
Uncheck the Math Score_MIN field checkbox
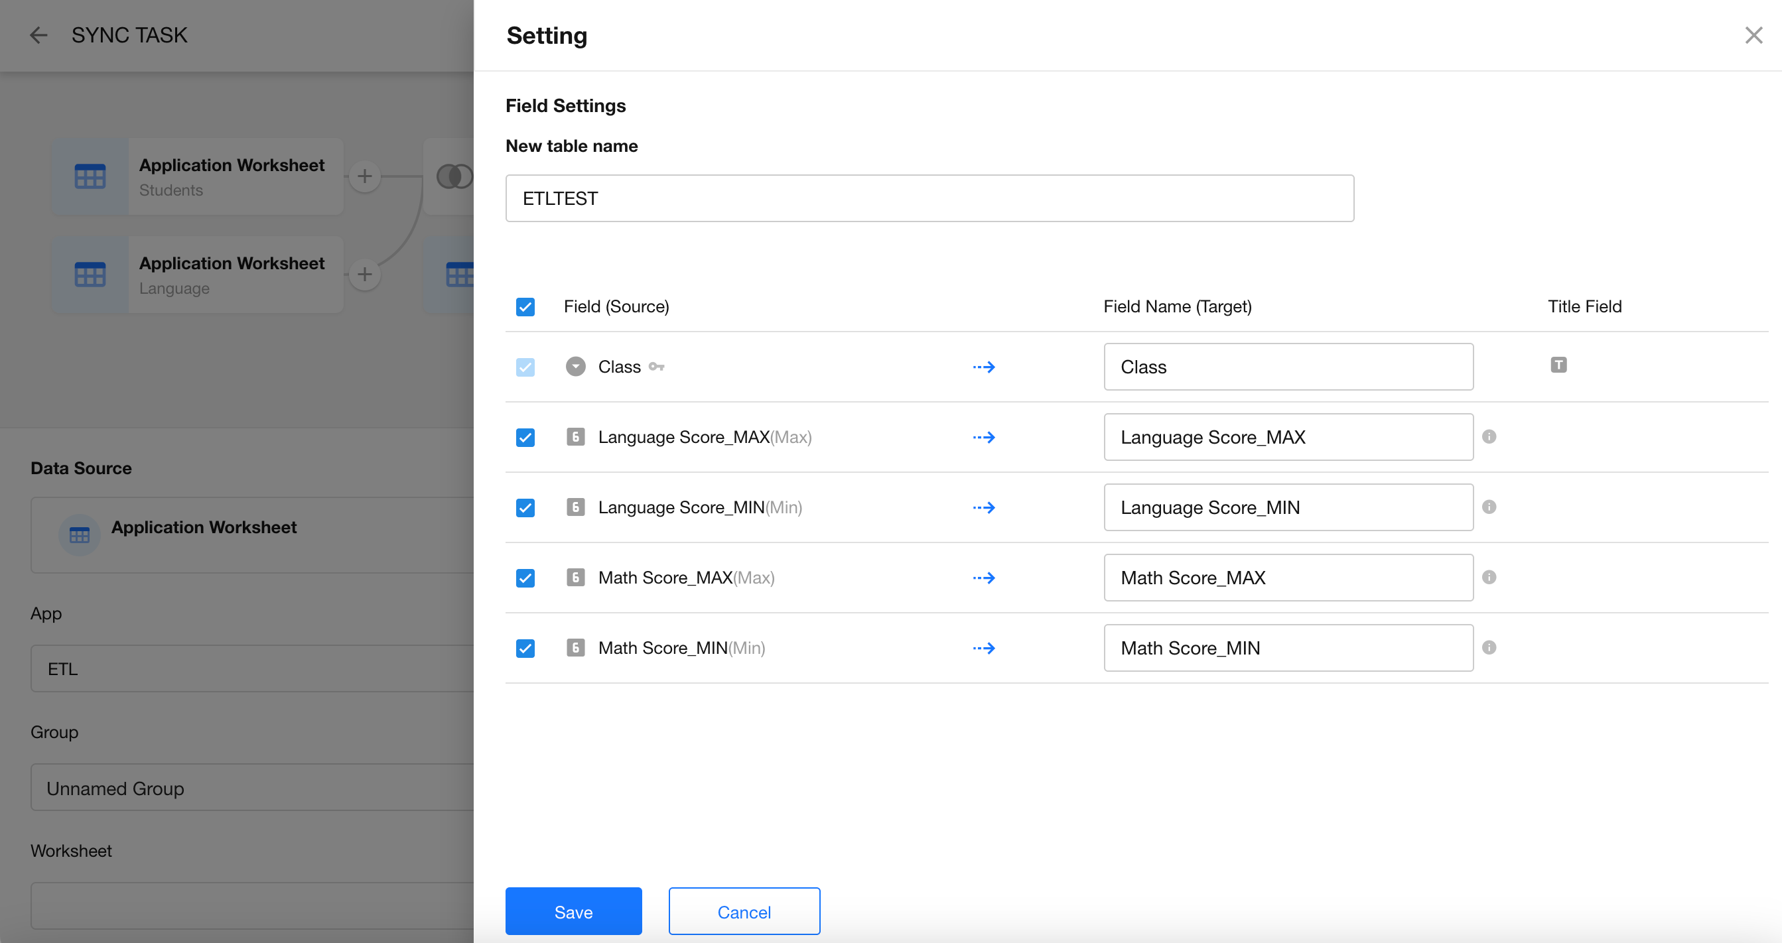click(x=525, y=649)
